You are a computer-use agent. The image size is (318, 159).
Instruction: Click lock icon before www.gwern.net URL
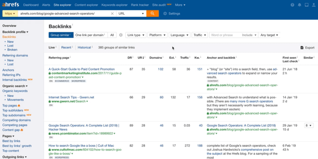[50, 101]
